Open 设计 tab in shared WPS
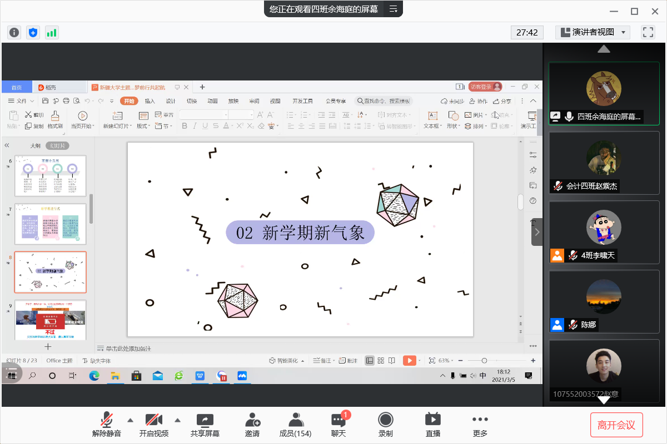Viewport: 667px width, 444px height. coord(171,101)
